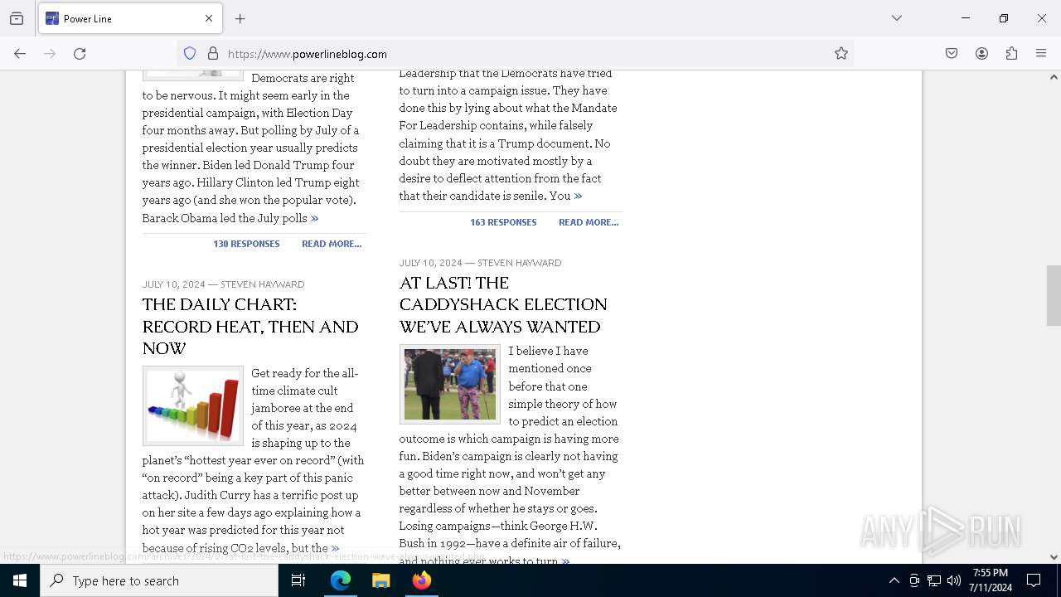Viewport: 1061px width, 597px height.
Task: Open the 130 Responses comments link
Action: [246, 244]
